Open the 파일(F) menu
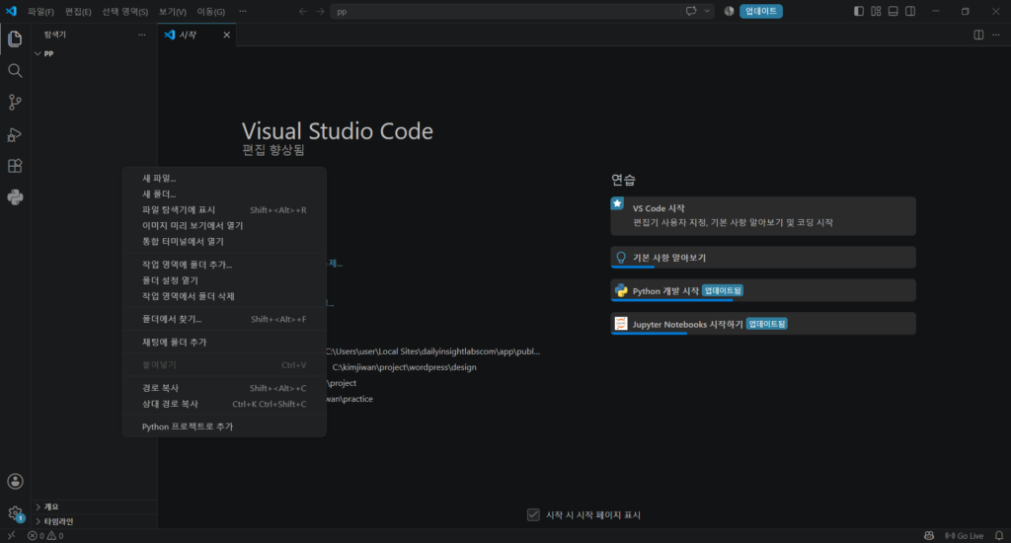The height and width of the screenshot is (543, 1011). tap(40, 12)
